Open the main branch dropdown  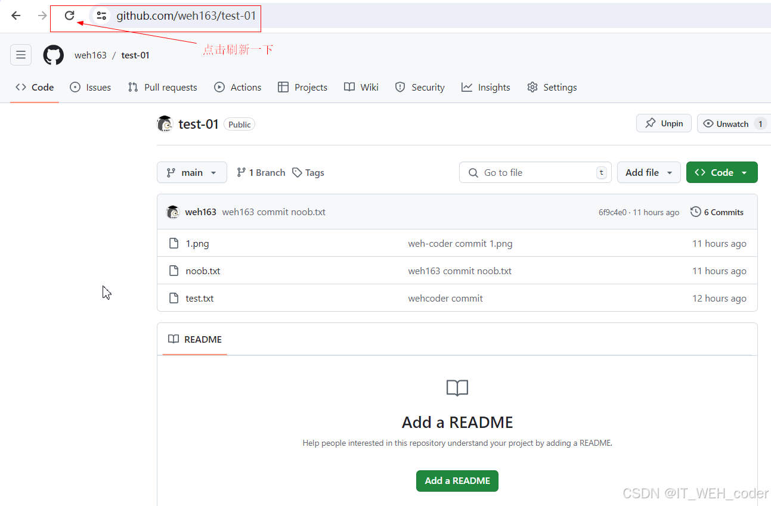[x=191, y=172]
